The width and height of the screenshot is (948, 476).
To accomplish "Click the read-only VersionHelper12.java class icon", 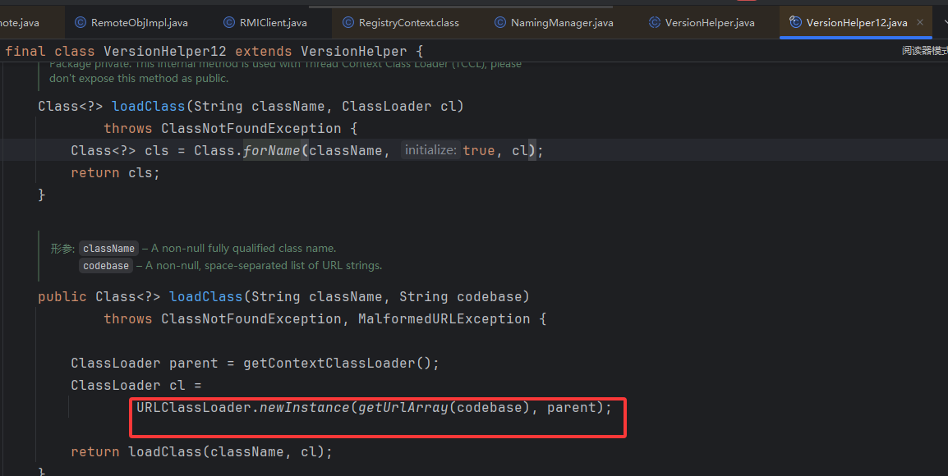I will 795,22.
